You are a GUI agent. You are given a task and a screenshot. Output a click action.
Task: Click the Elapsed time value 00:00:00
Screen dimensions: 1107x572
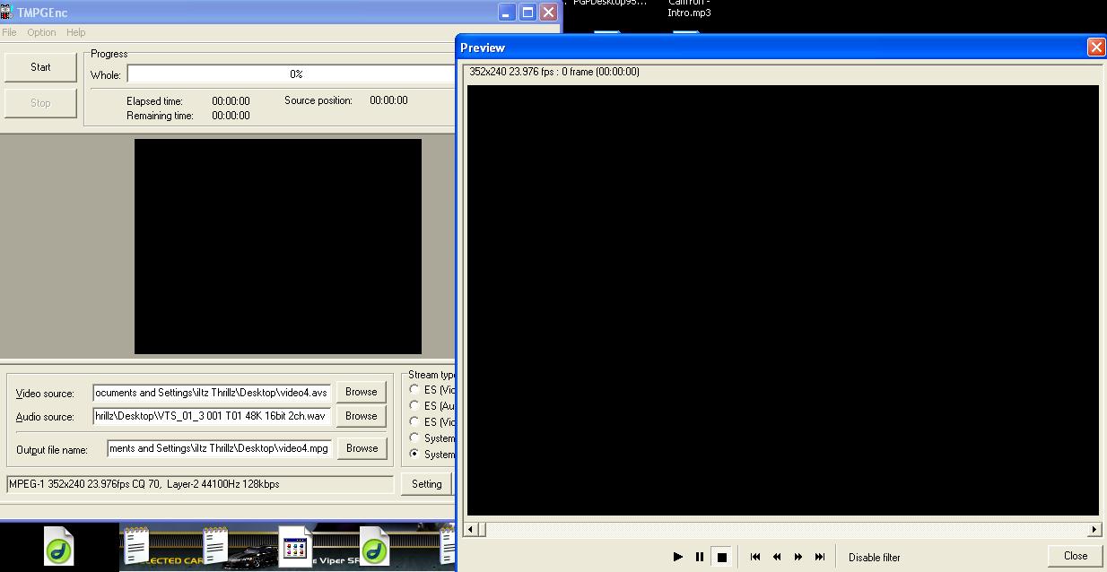(231, 101)
